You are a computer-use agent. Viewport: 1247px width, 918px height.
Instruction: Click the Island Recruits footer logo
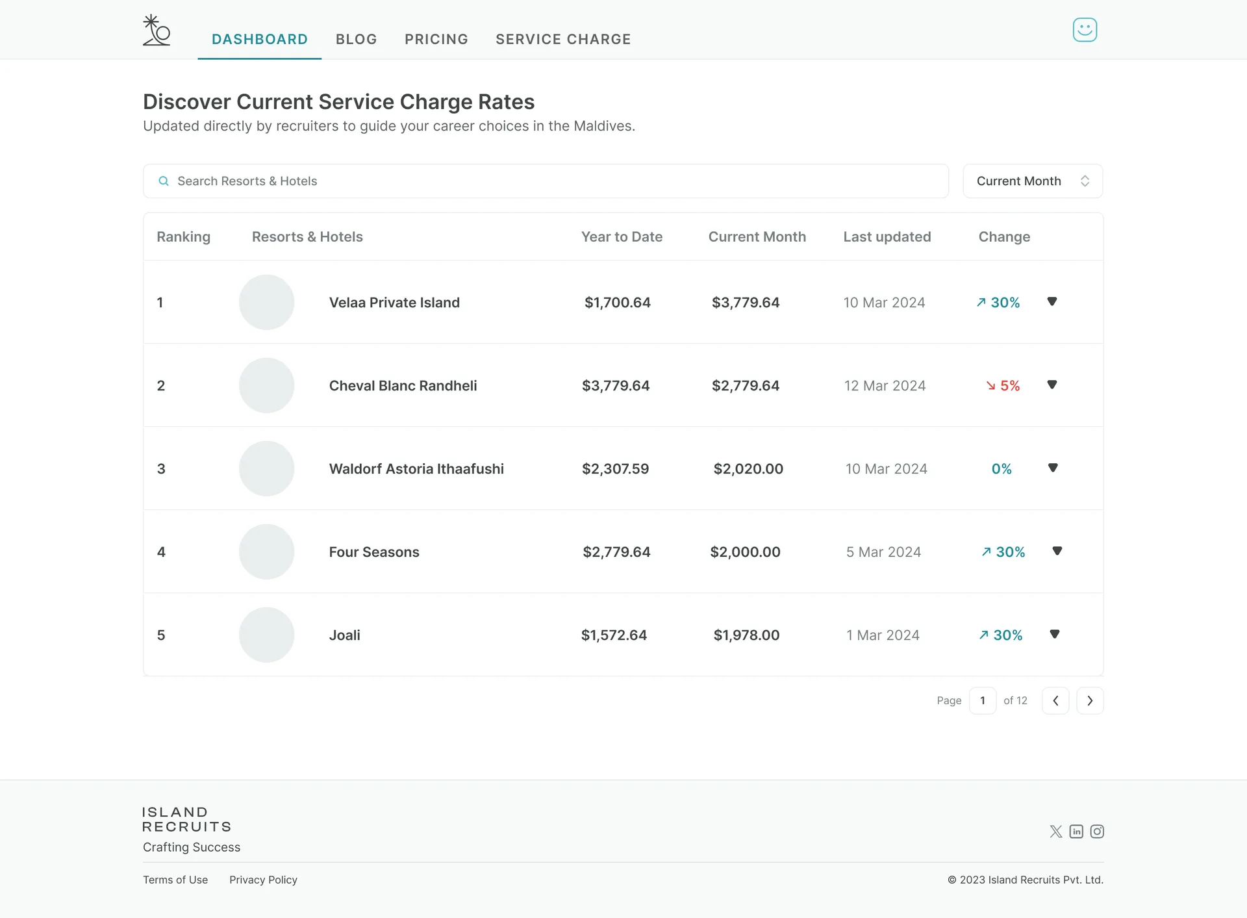187,819
